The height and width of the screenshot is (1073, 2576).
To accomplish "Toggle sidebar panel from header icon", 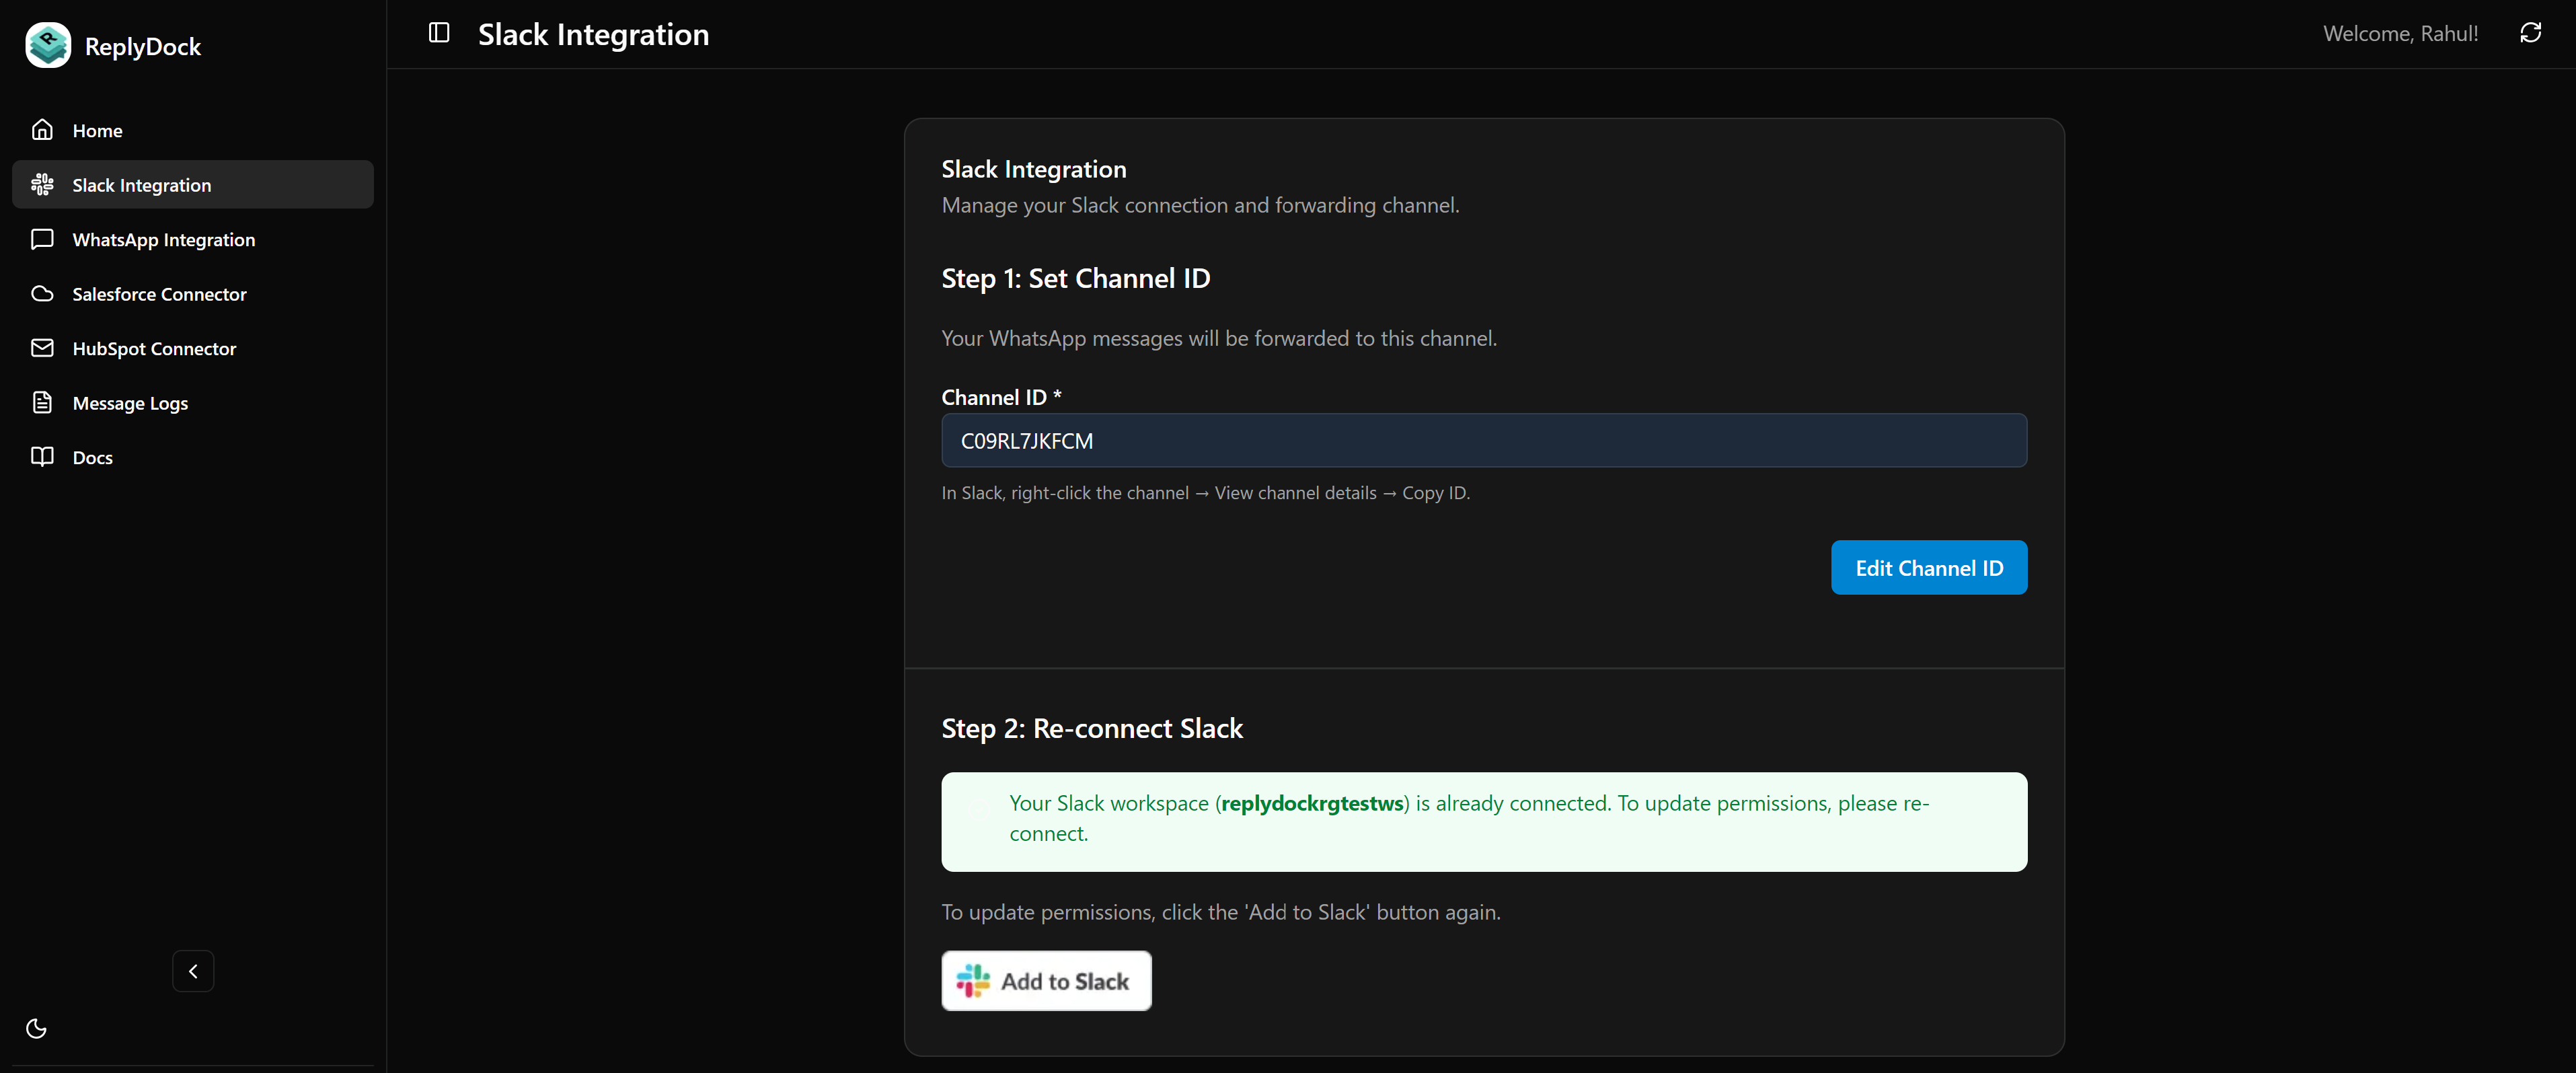I will 439,33.
